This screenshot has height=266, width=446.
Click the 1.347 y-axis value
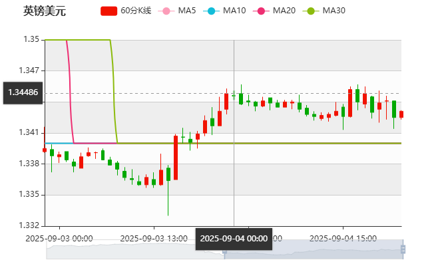click(x=29, y=70)
